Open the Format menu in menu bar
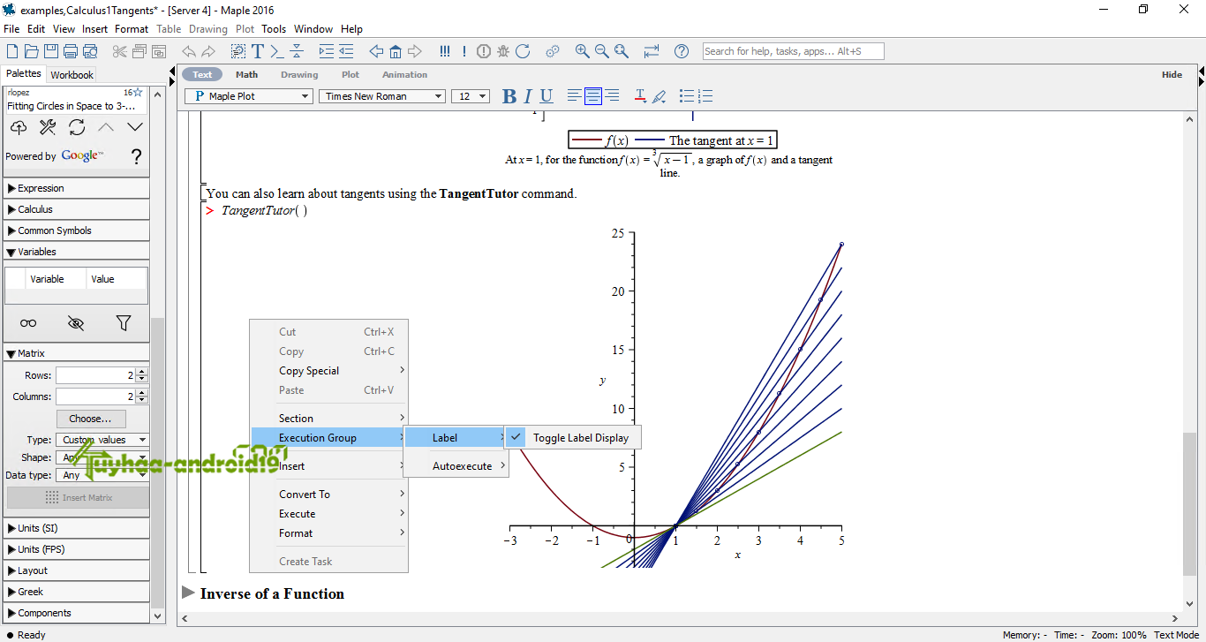The width and height of the screenshot is (1206, 642). click(x=132, y=29)
